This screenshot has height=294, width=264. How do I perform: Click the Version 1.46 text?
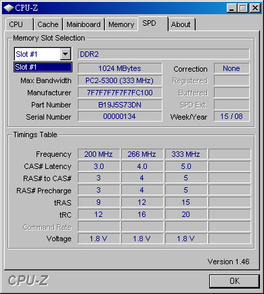point(228,262)
